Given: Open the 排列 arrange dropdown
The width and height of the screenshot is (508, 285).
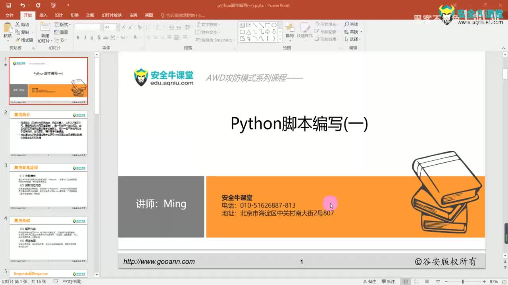Looking at the screenshot, I should pos(289,31).
